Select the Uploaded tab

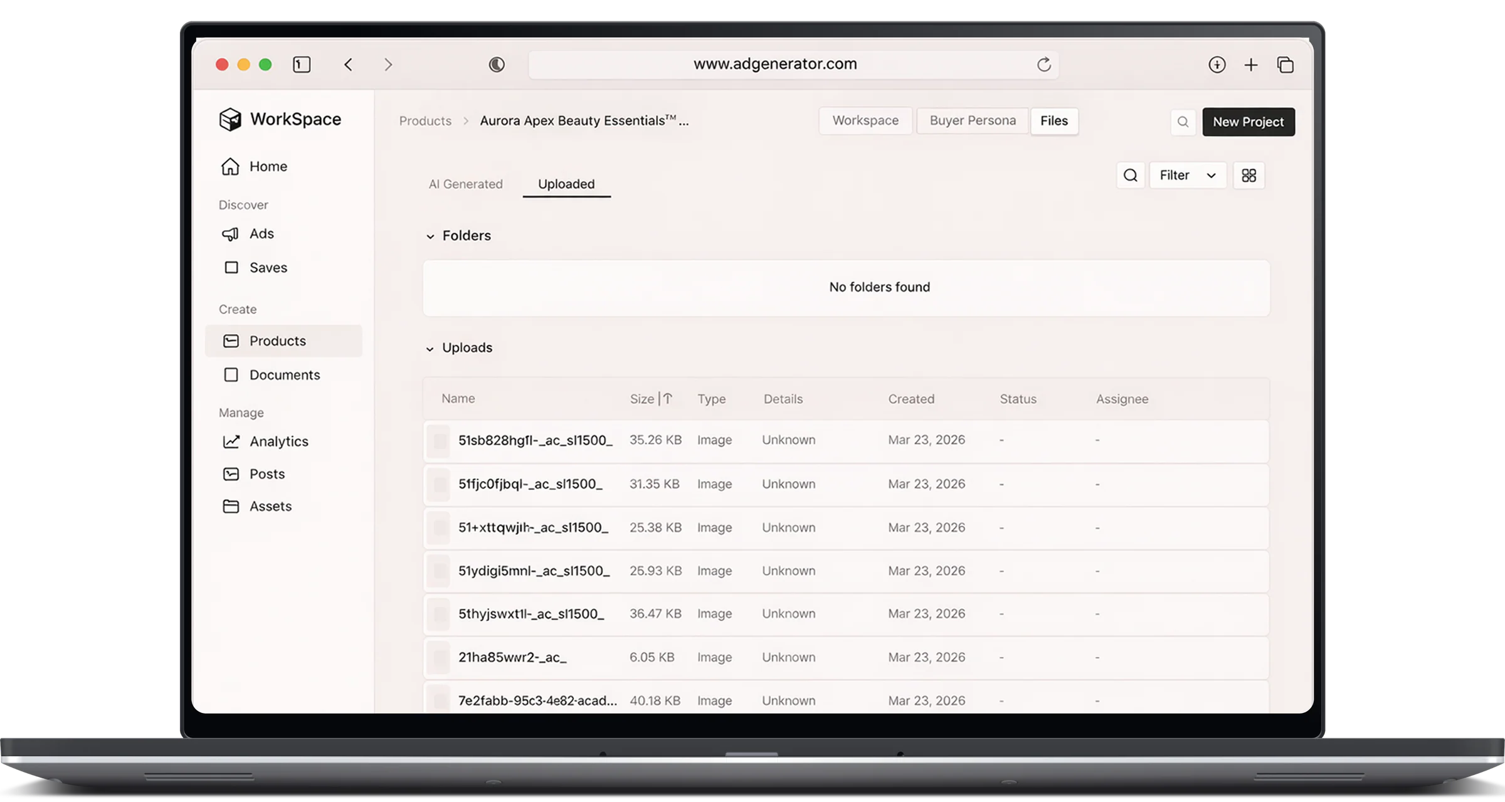566,184
